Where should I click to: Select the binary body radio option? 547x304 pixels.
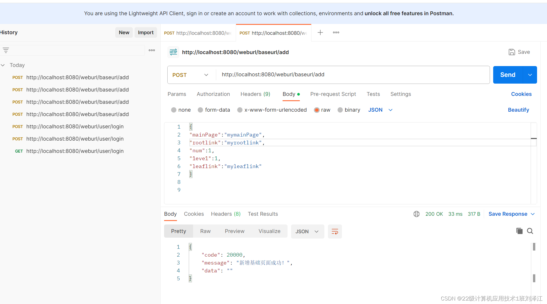(x=340, y=110)
